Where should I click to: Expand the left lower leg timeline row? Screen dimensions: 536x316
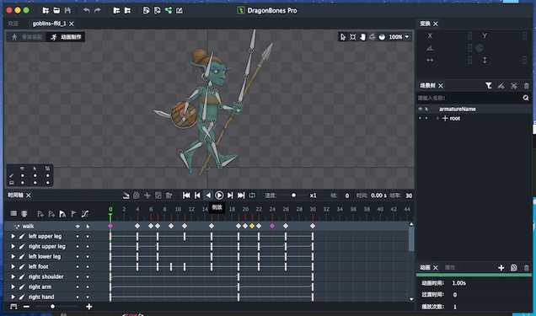(13, 256)
